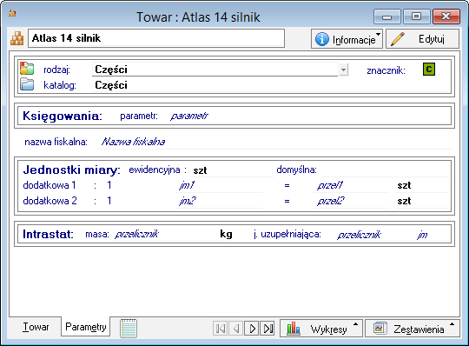
Task: Go to the next record
Action: (x=252, y=329)
